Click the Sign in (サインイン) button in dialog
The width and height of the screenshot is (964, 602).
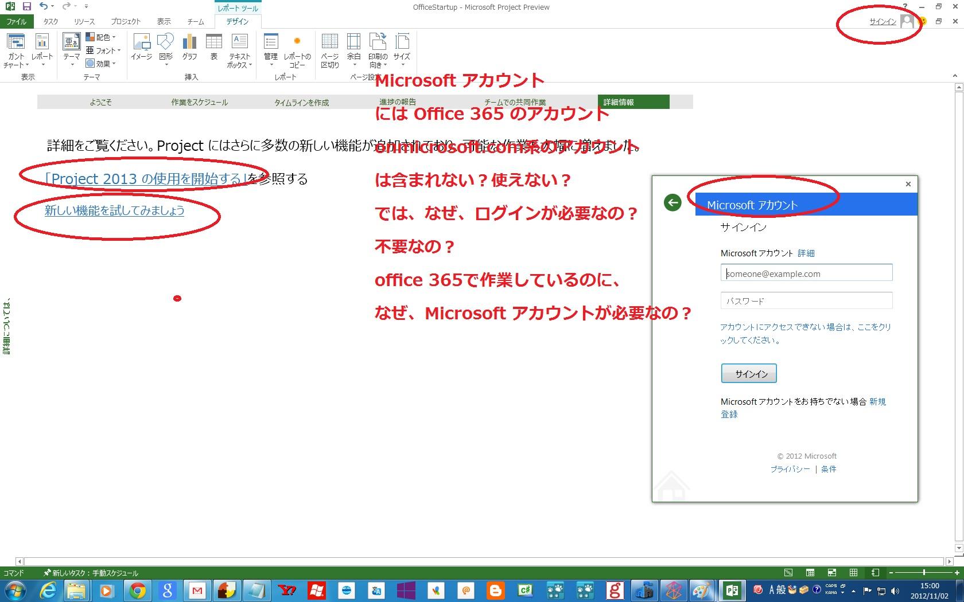749,373
